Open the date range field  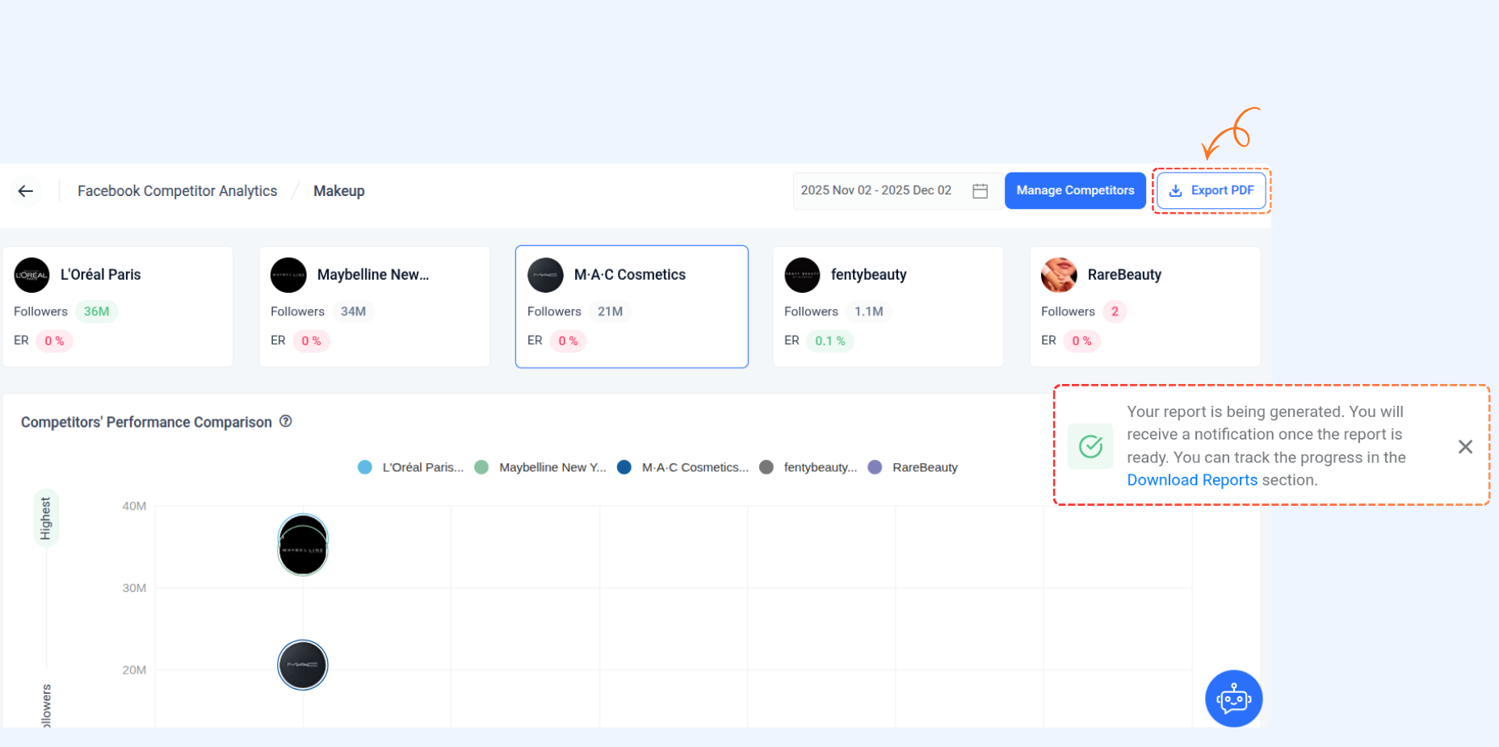coord(897,191)
